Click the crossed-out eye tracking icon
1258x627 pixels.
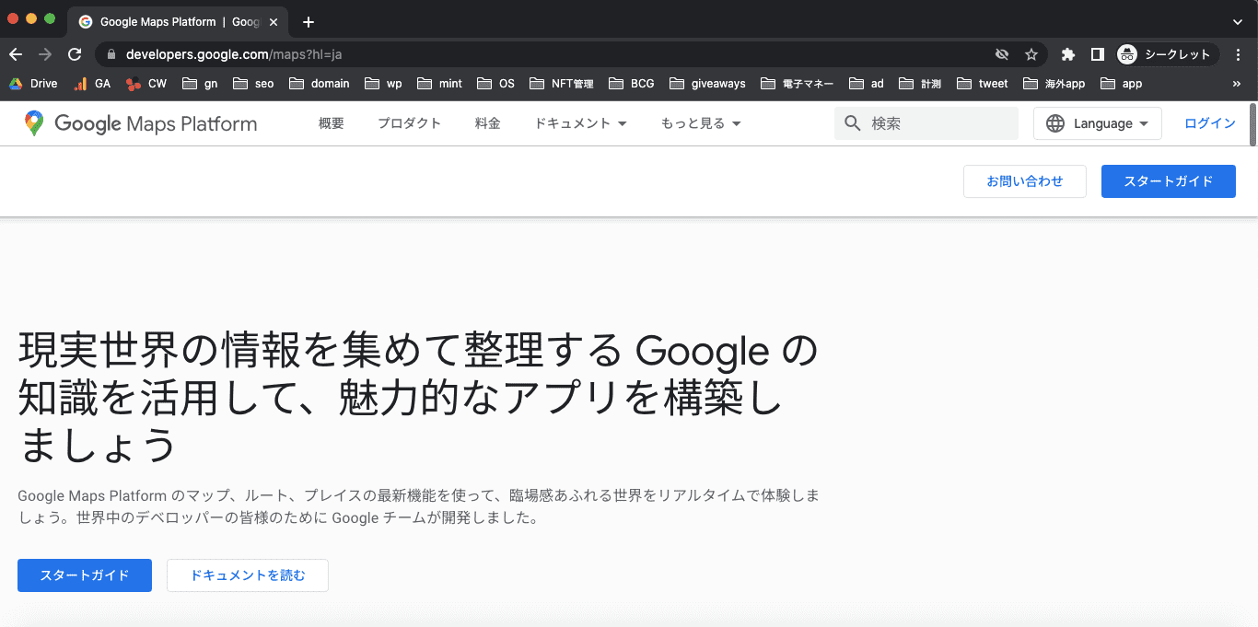tap(1002, 54)
